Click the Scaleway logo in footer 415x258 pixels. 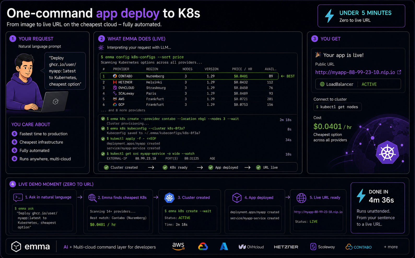[323, 247]
